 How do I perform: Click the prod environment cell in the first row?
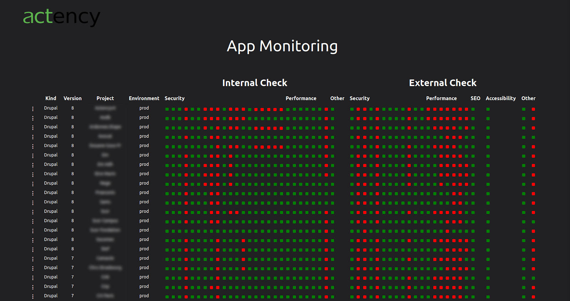click(144, 108)
